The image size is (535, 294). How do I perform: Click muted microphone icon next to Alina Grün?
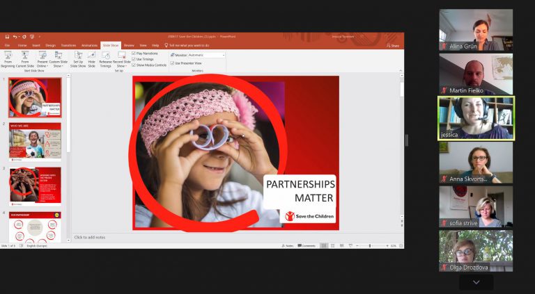pos(444,47)
